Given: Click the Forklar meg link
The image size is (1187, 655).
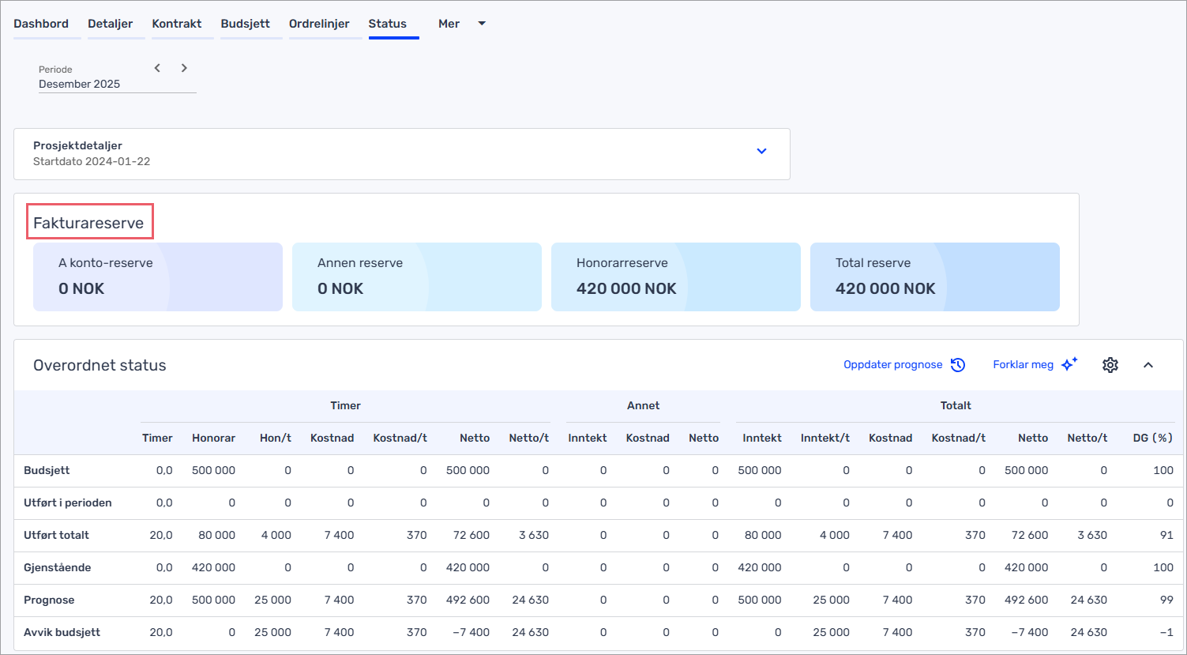Looking at the screenshot, I should 1023,365.
